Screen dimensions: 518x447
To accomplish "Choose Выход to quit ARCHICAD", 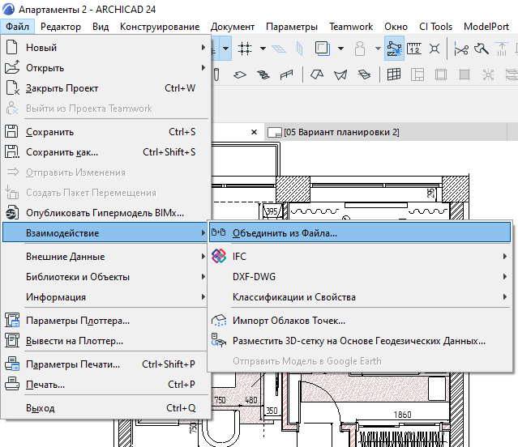I will pyautogui.click(x=105, y=408).
